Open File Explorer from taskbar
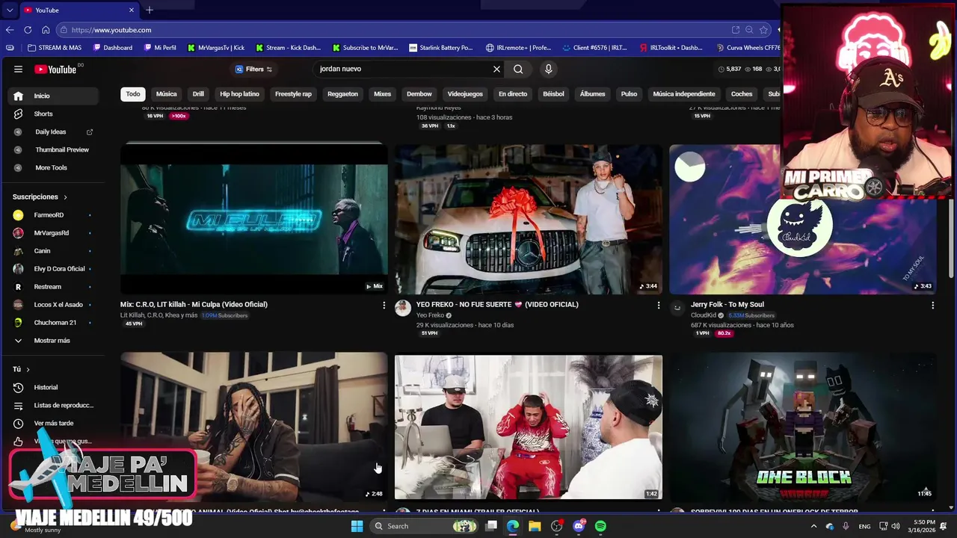 click(535, 526)
